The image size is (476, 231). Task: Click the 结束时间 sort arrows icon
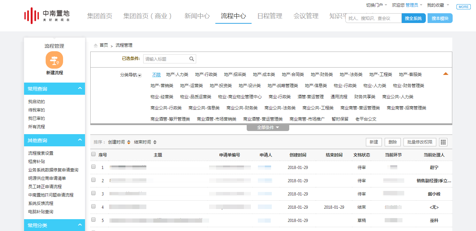(155, 142)
